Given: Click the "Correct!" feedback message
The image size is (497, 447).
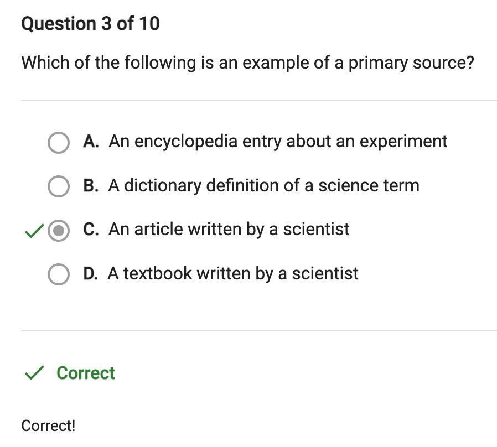Looking at the screenshot, I should point(48,426).
